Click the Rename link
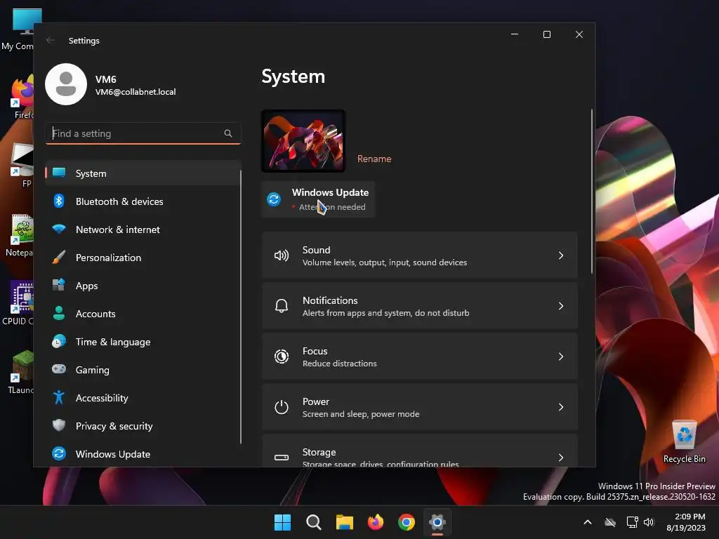The height and width of the screenshot is (539, 719). [x=374, y=159]
